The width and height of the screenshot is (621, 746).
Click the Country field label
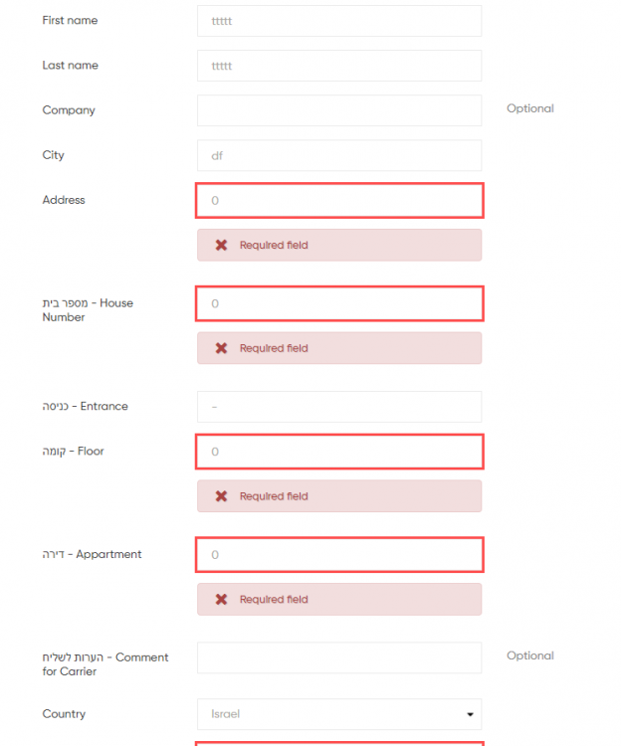click(x=64, y=714)
